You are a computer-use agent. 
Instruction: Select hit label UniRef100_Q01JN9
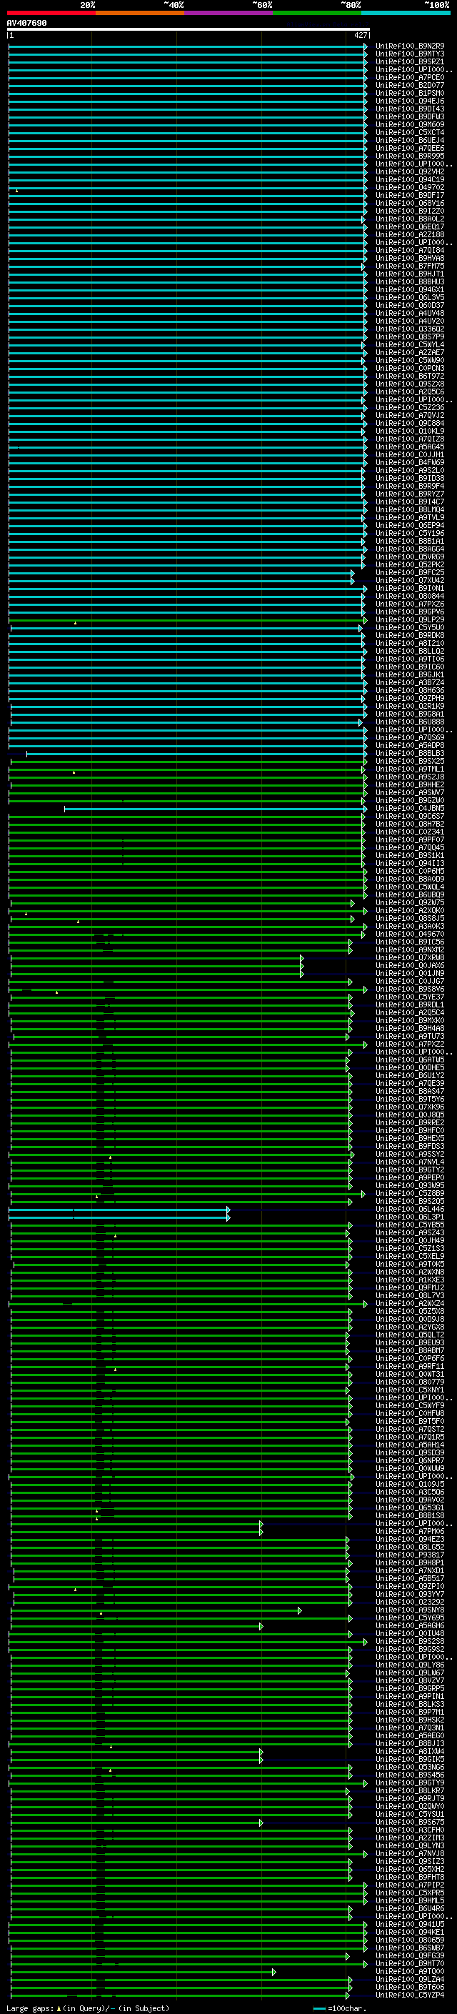click(410, 974)
